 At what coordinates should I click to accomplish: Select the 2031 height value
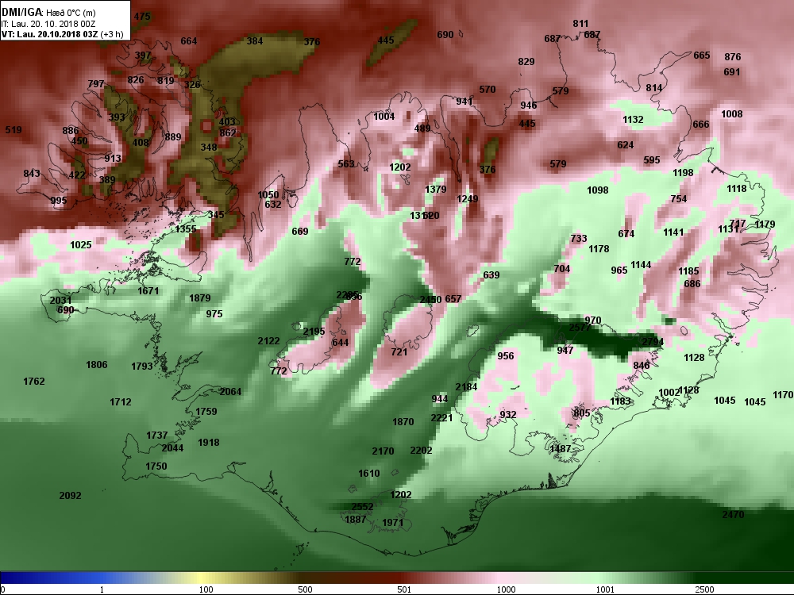(x=60, y=301)
